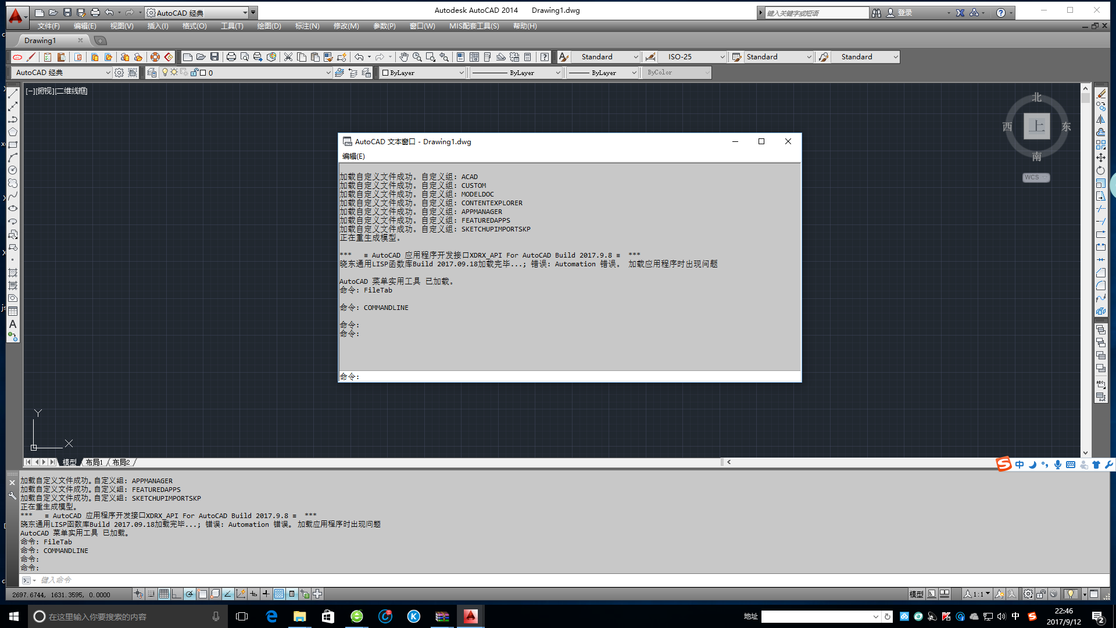Open Microsoft Edge from the taskbar
Screen dimensions: 1116x628
[271, 616]
